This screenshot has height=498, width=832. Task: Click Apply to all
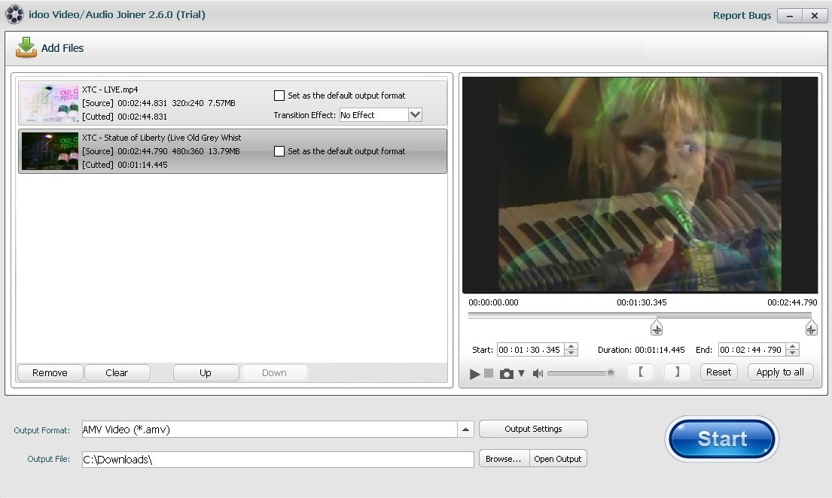click(780, 372)
